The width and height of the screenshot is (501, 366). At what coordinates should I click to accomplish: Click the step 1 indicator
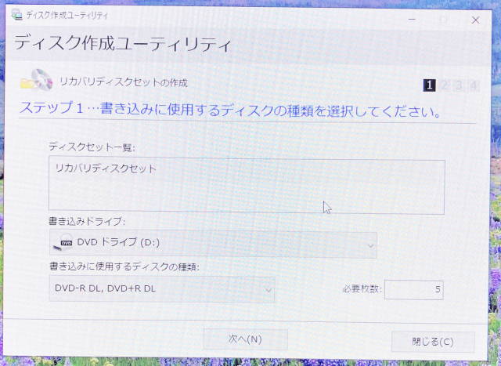click(429, 85)
